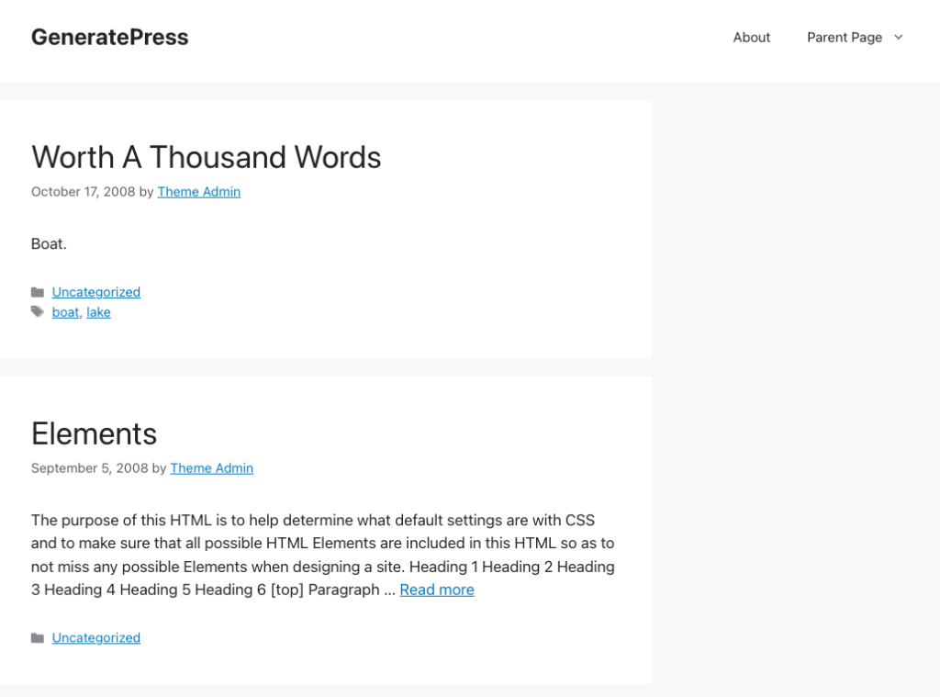Click the Boat. excerpt text
The image size is (940, 697).
pyautogui.click(x=49, y=243)
